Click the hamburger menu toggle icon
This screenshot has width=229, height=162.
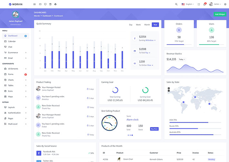point(35,4)
